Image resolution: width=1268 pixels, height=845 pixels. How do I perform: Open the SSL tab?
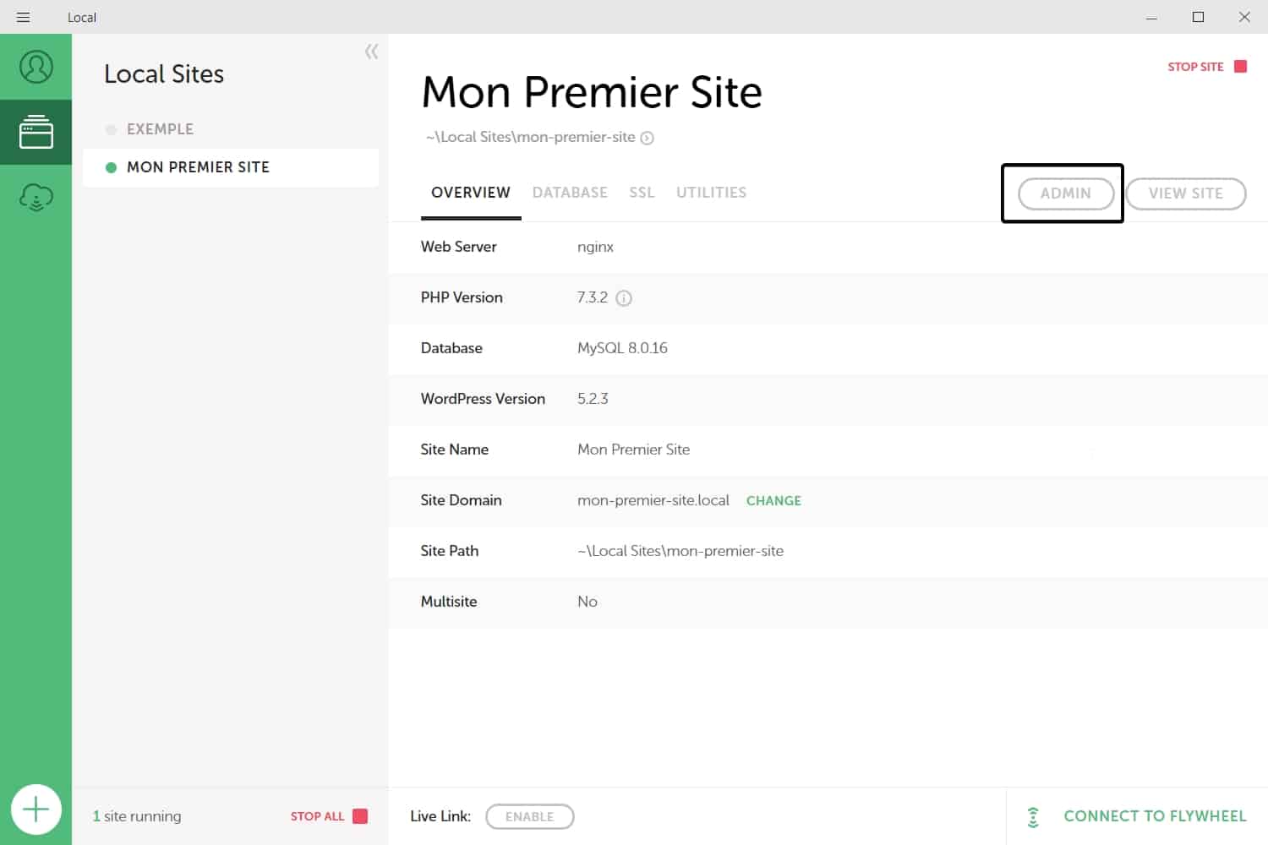click(642, 193)
